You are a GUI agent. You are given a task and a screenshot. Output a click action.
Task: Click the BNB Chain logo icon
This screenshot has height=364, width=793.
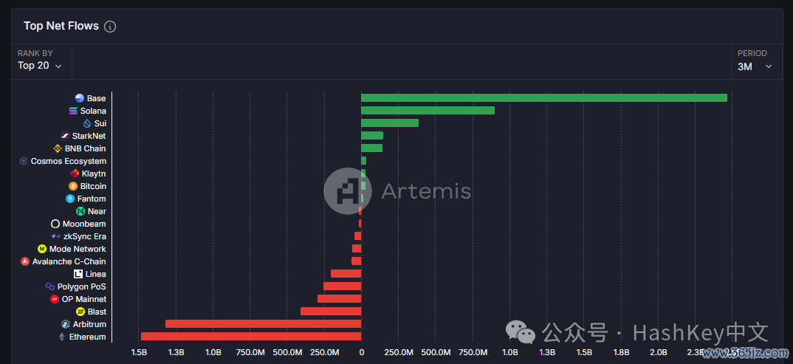click(58, 148)
